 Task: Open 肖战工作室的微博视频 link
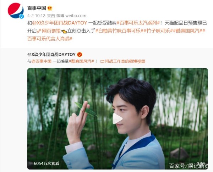click(x=125, y=61)
